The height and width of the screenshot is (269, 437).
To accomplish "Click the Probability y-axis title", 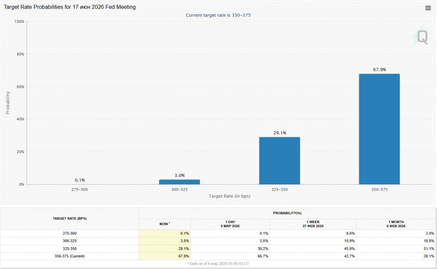I will click(7, 103).
